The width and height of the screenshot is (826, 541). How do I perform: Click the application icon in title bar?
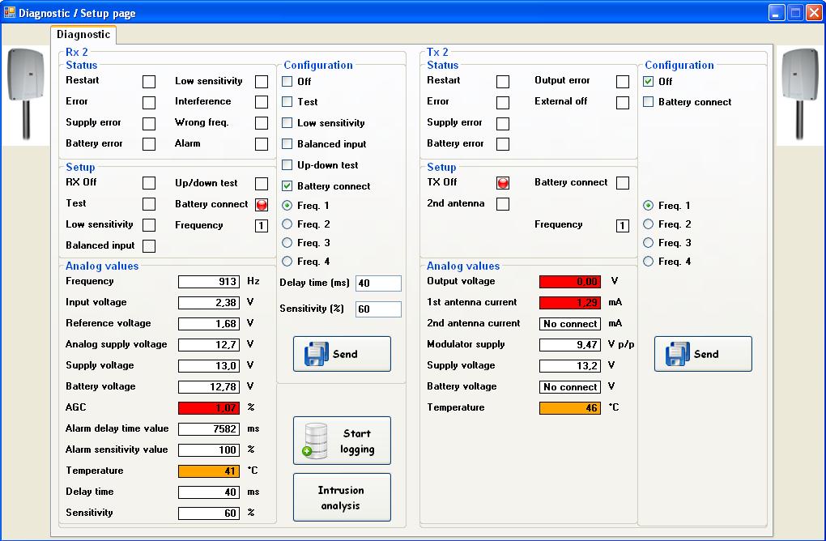tap(10, 13)
